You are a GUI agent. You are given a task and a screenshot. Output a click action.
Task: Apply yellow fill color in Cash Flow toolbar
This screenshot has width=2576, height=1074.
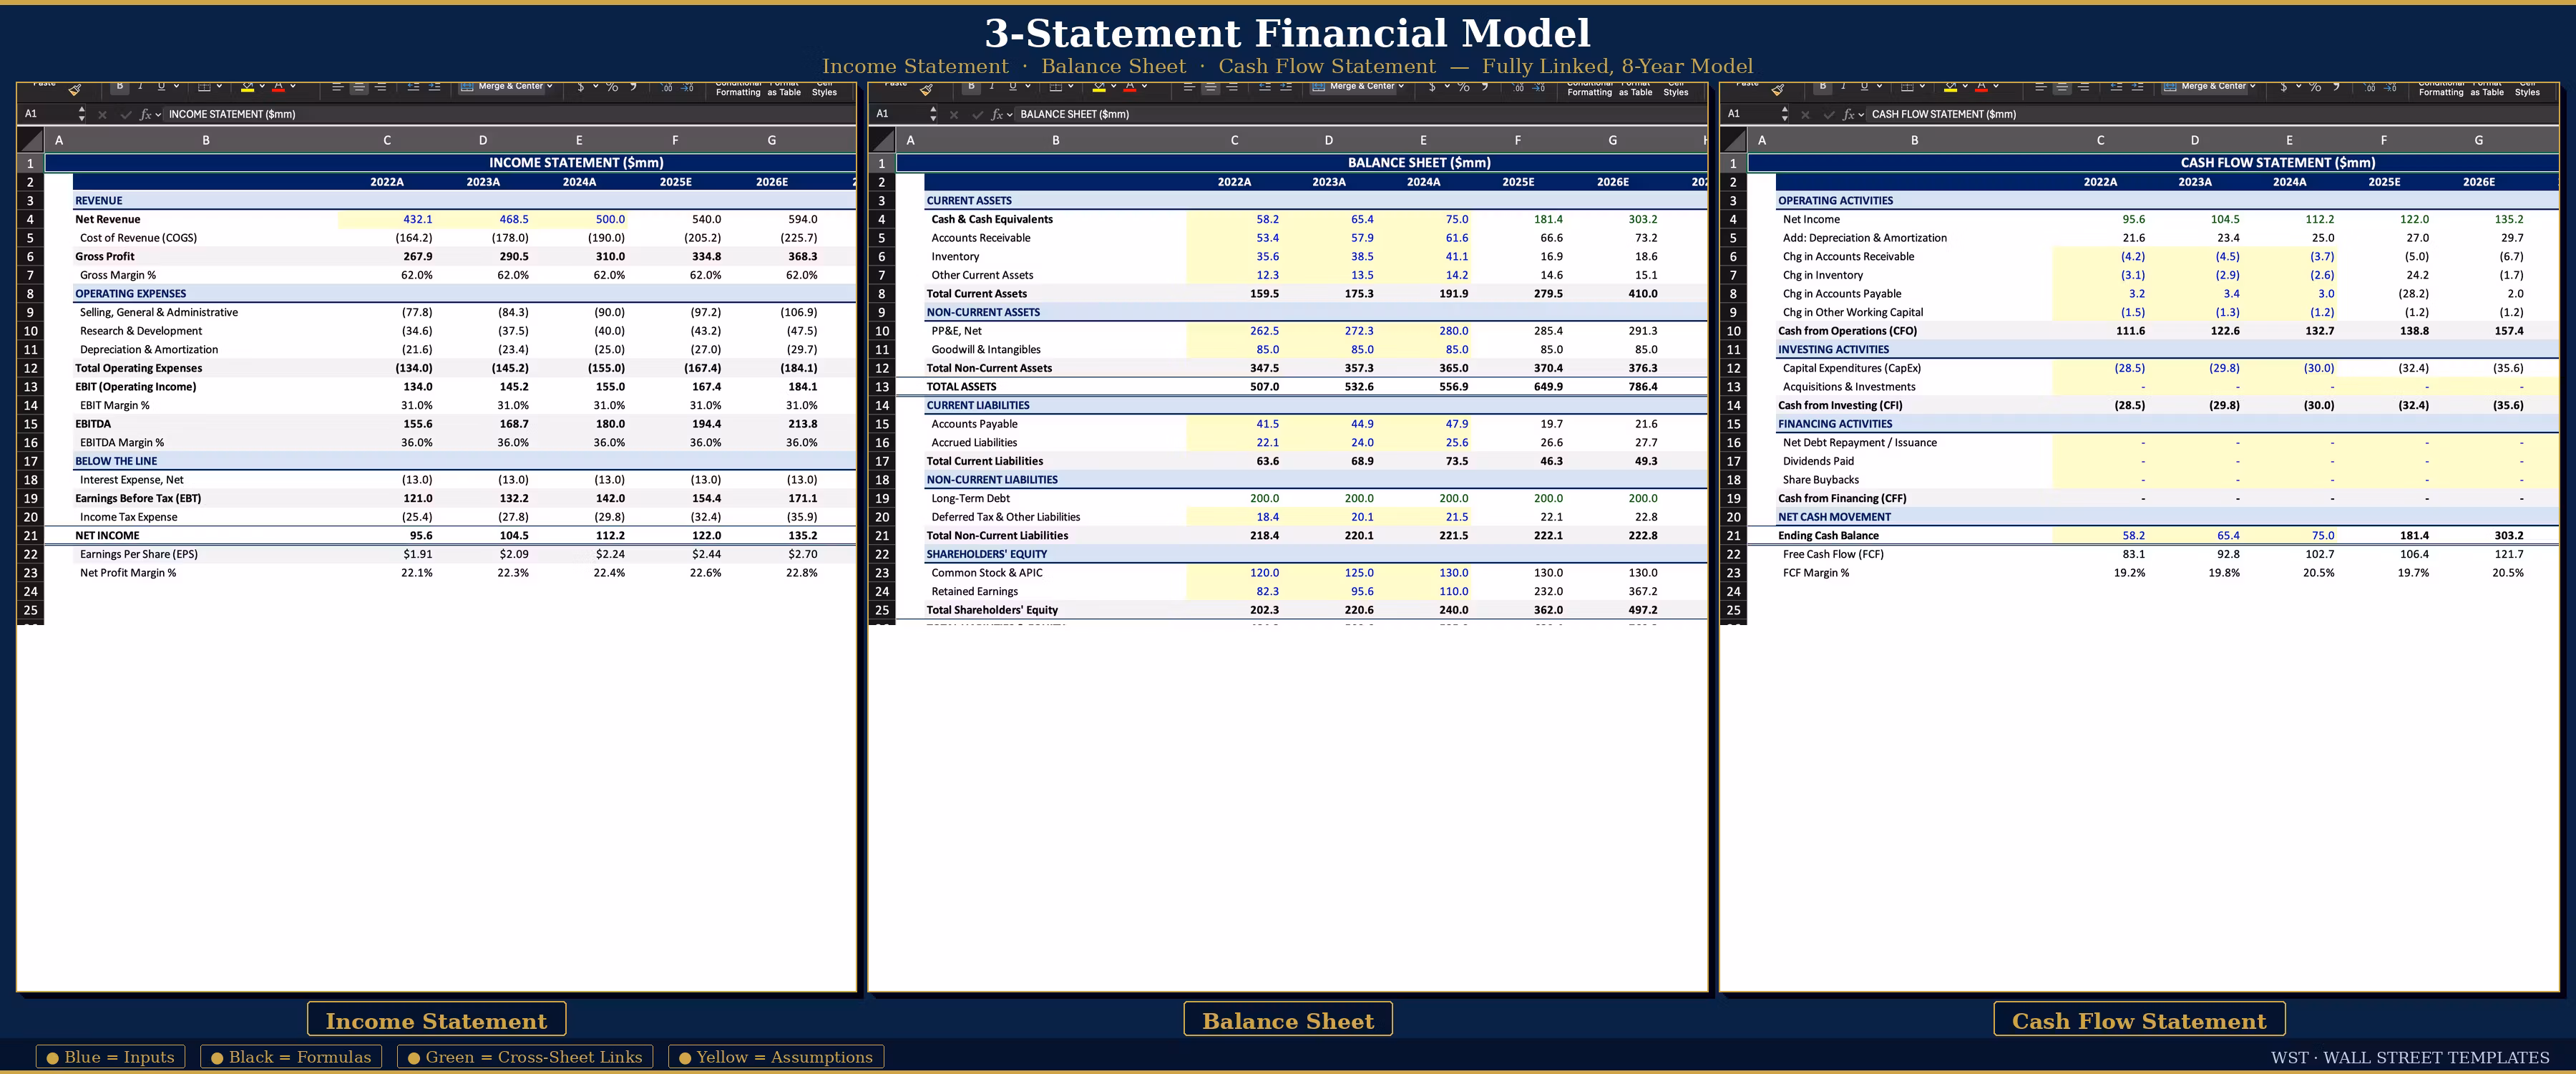[x=1951, y=87]
